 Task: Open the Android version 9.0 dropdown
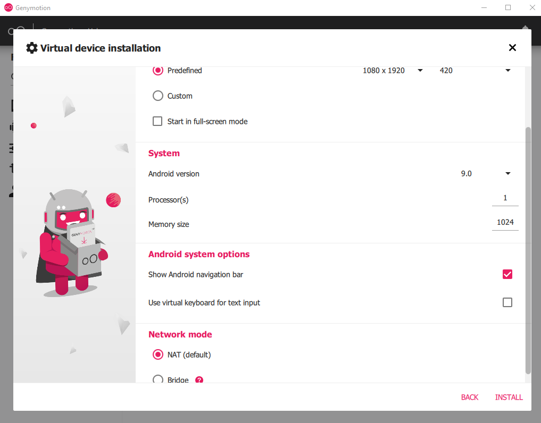(x=486, y=173)
